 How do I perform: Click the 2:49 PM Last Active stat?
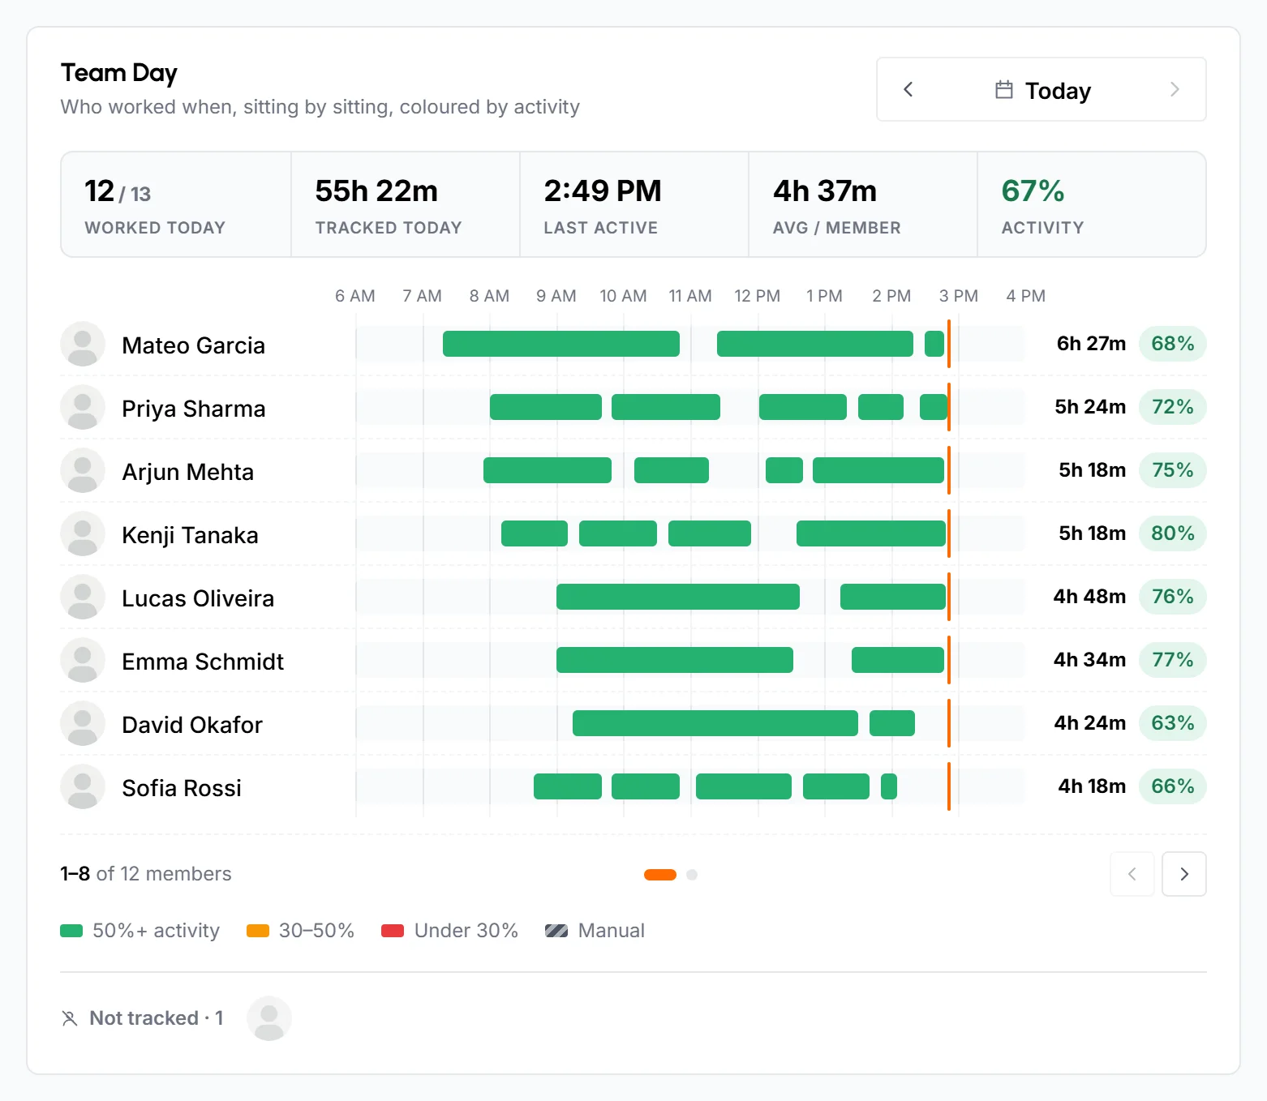634,204
